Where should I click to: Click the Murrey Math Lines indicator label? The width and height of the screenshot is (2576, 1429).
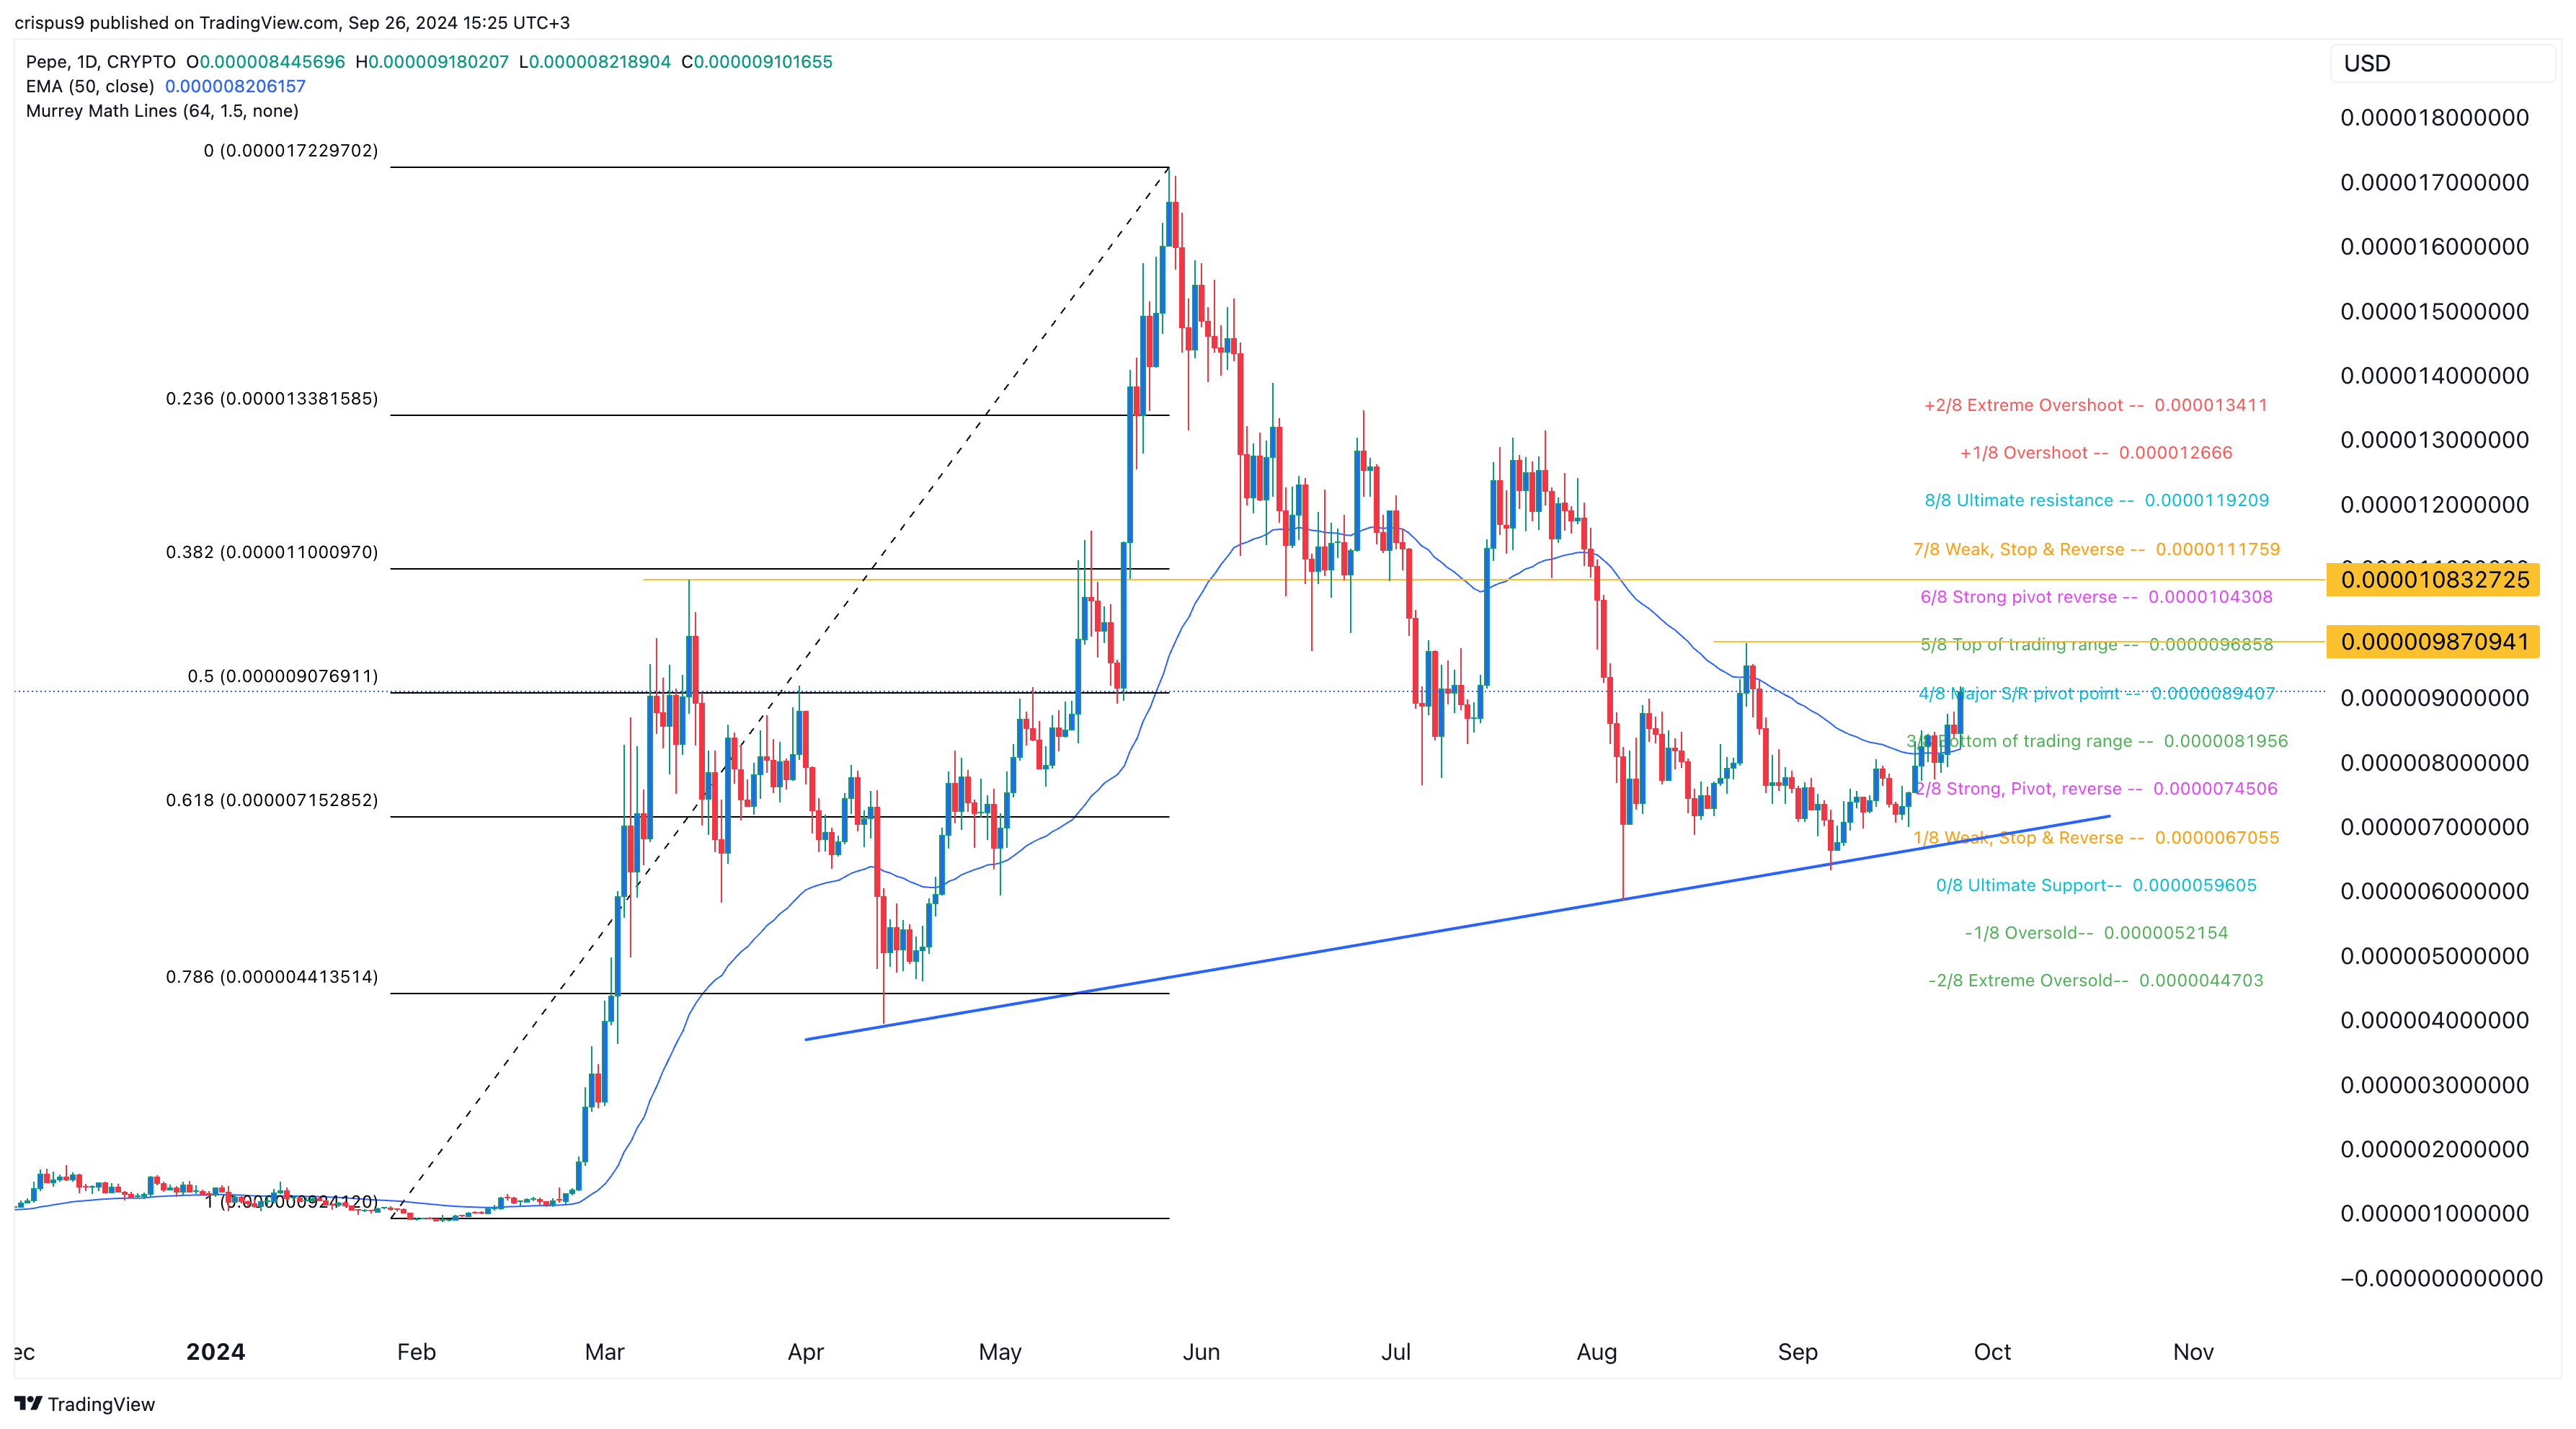point(162,111)
